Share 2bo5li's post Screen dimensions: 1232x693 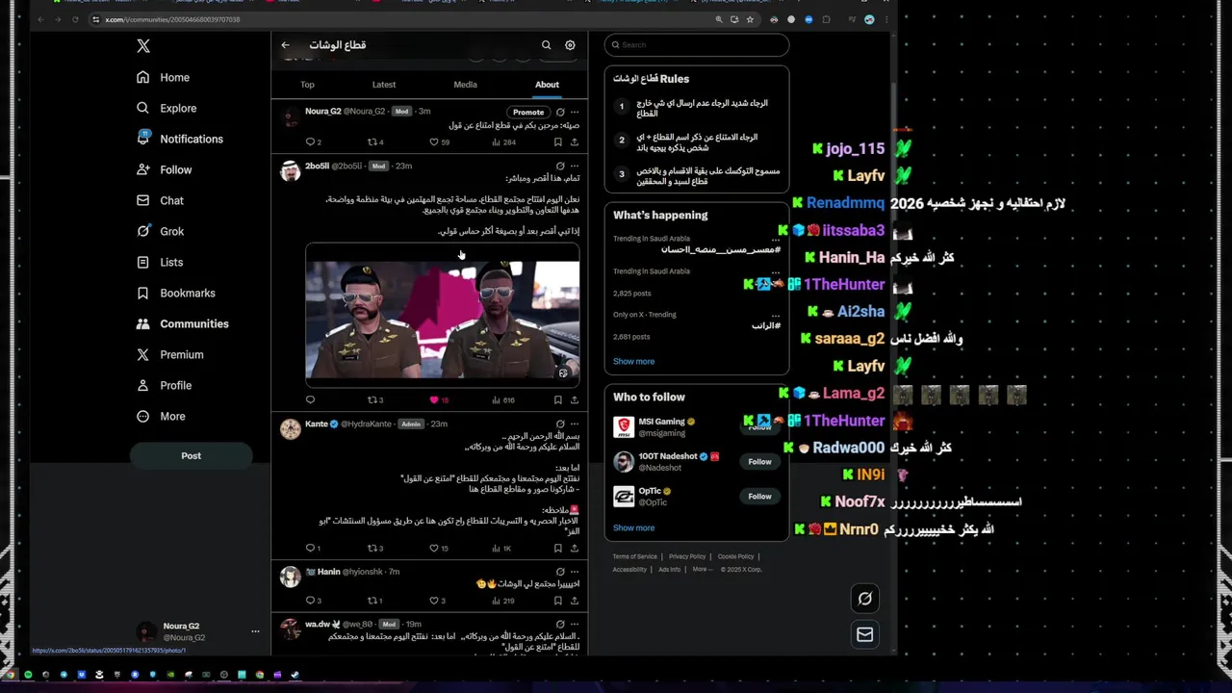coord(575,399)
